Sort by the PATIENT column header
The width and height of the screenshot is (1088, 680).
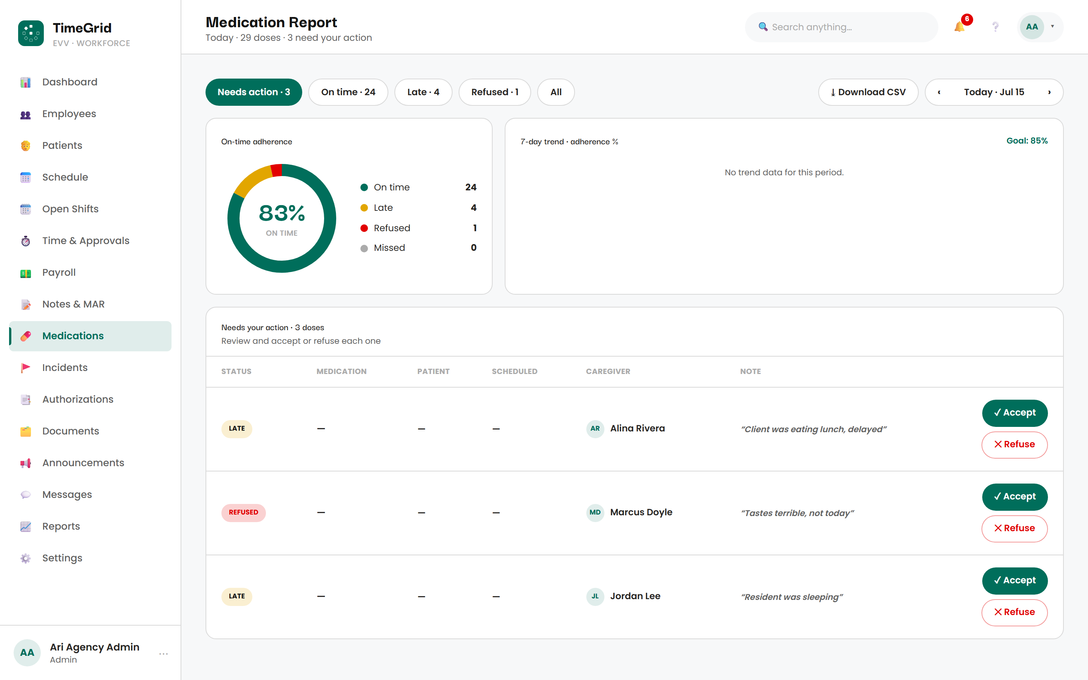click(x=433, y=371)
